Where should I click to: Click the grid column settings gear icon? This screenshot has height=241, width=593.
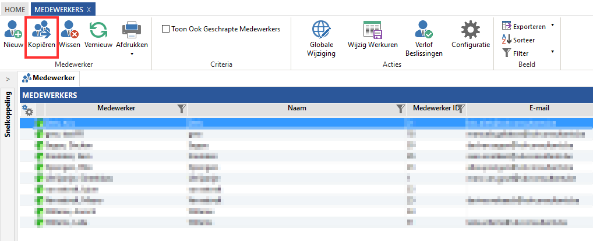click(x=27, y=110)
